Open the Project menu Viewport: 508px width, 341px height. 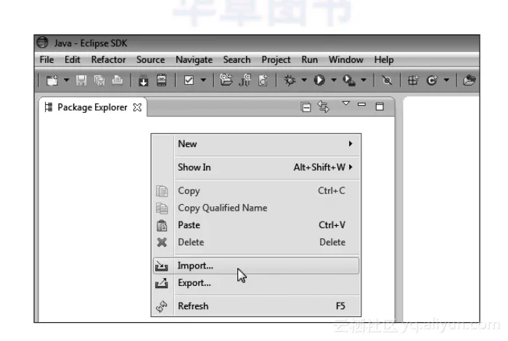coord(276,60)
